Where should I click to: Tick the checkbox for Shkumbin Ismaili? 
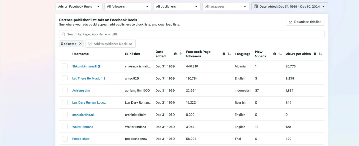pos(65,66)
